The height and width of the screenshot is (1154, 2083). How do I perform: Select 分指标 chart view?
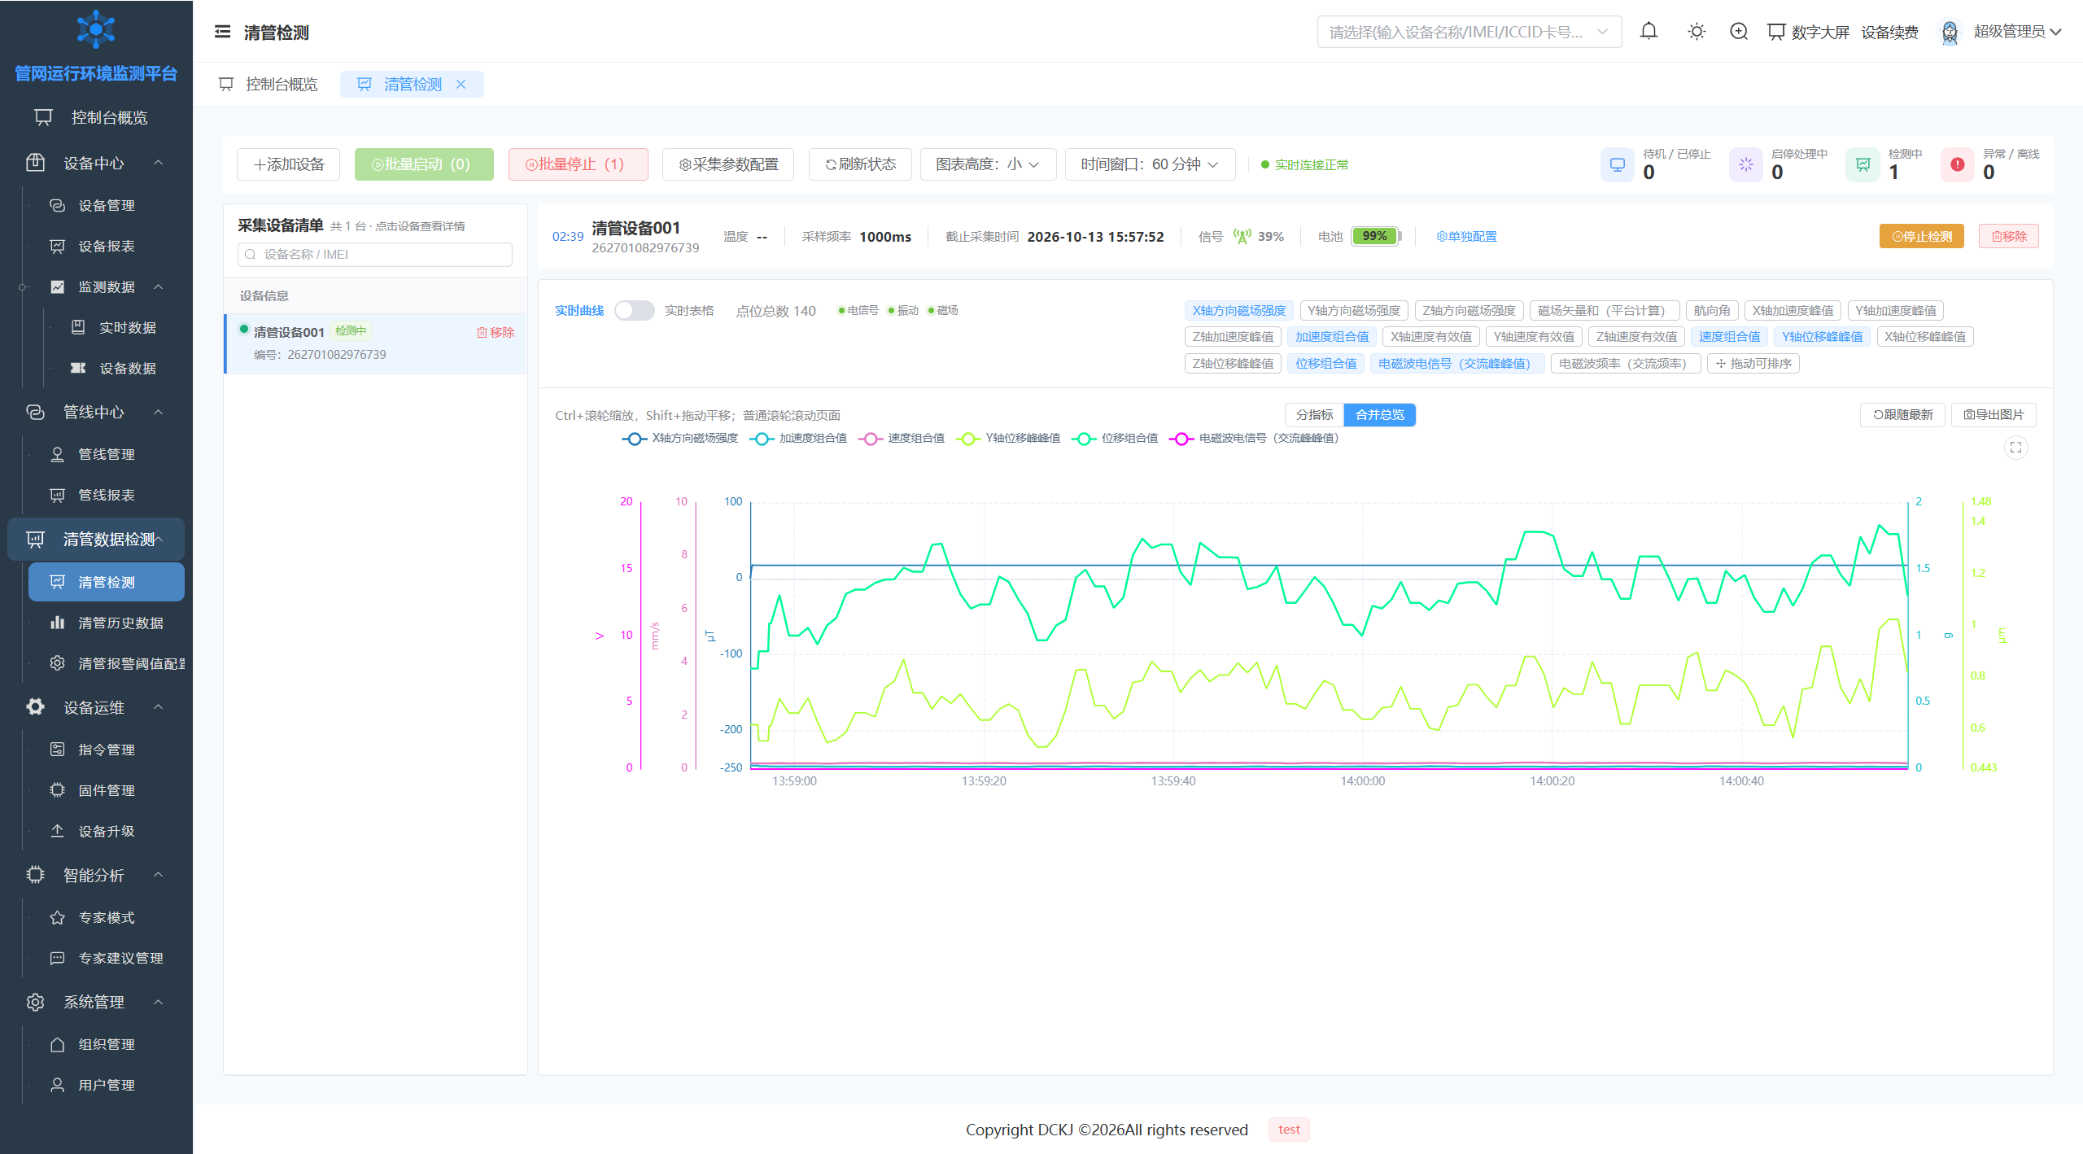point(1314,414)
